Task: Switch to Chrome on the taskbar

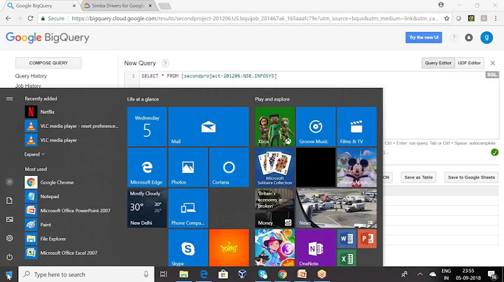Action: (x=283, y=274)
